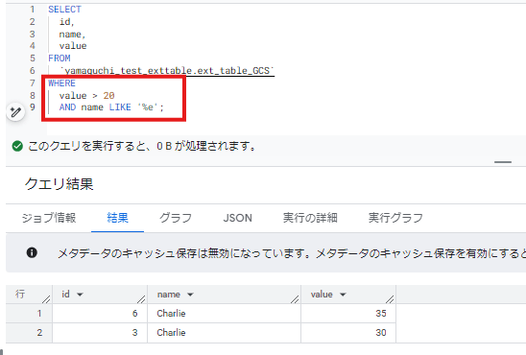526x355 pixels.
Task: Click the name column resize handle
Action: coord(295,299)
